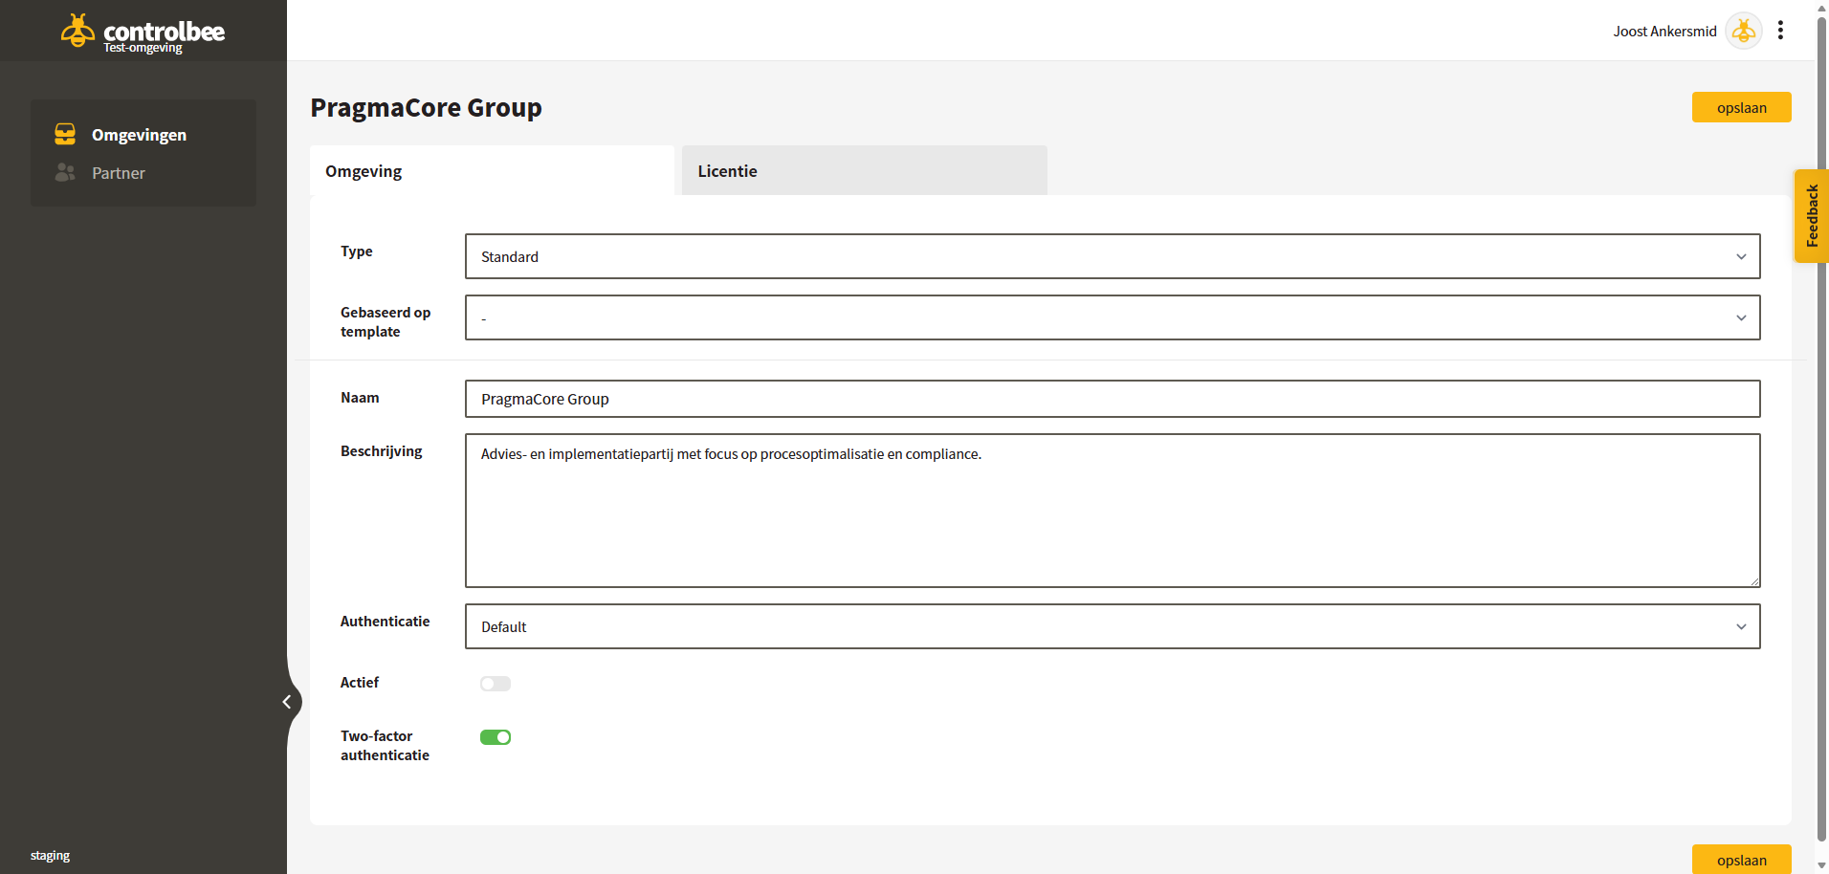Expand the Gebaseerd op template dropdown
The image size is (1829, 874).
(x=1113, y=317)
